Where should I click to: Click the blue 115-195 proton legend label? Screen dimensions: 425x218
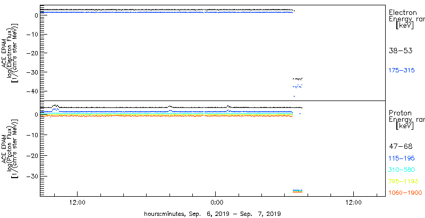pyautogui.click(x=402, y=158)
